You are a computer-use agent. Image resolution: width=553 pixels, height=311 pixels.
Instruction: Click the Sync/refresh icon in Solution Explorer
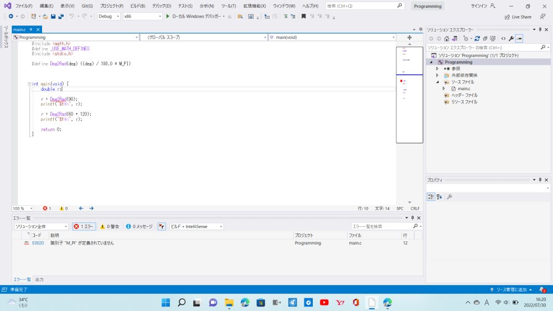click(x=477, y=39)
